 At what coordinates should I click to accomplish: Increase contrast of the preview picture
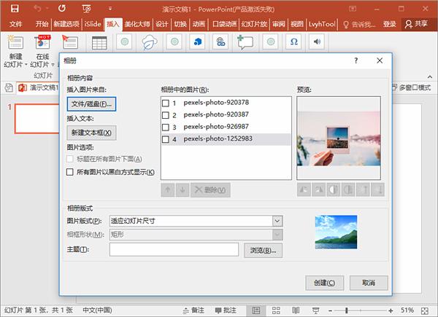pyautogui.click(x=334, y=190)
